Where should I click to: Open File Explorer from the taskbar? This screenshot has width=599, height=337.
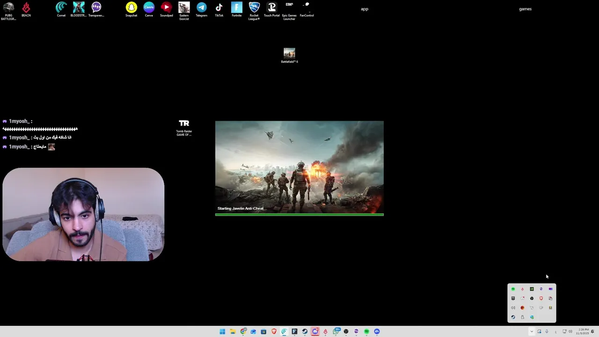click(233, 331)
